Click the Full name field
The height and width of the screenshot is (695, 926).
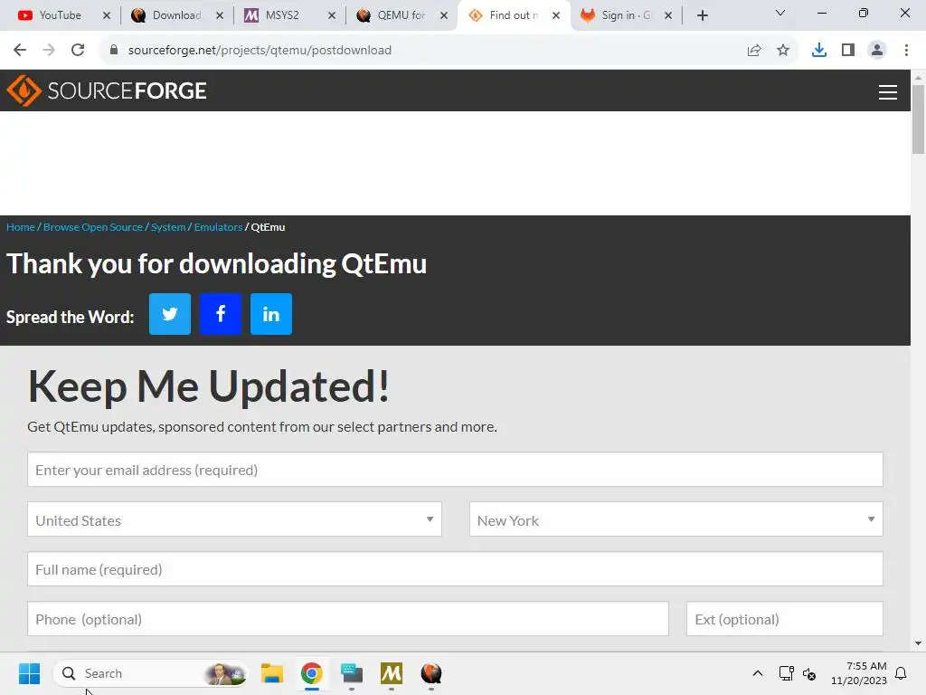pos(455,569)
